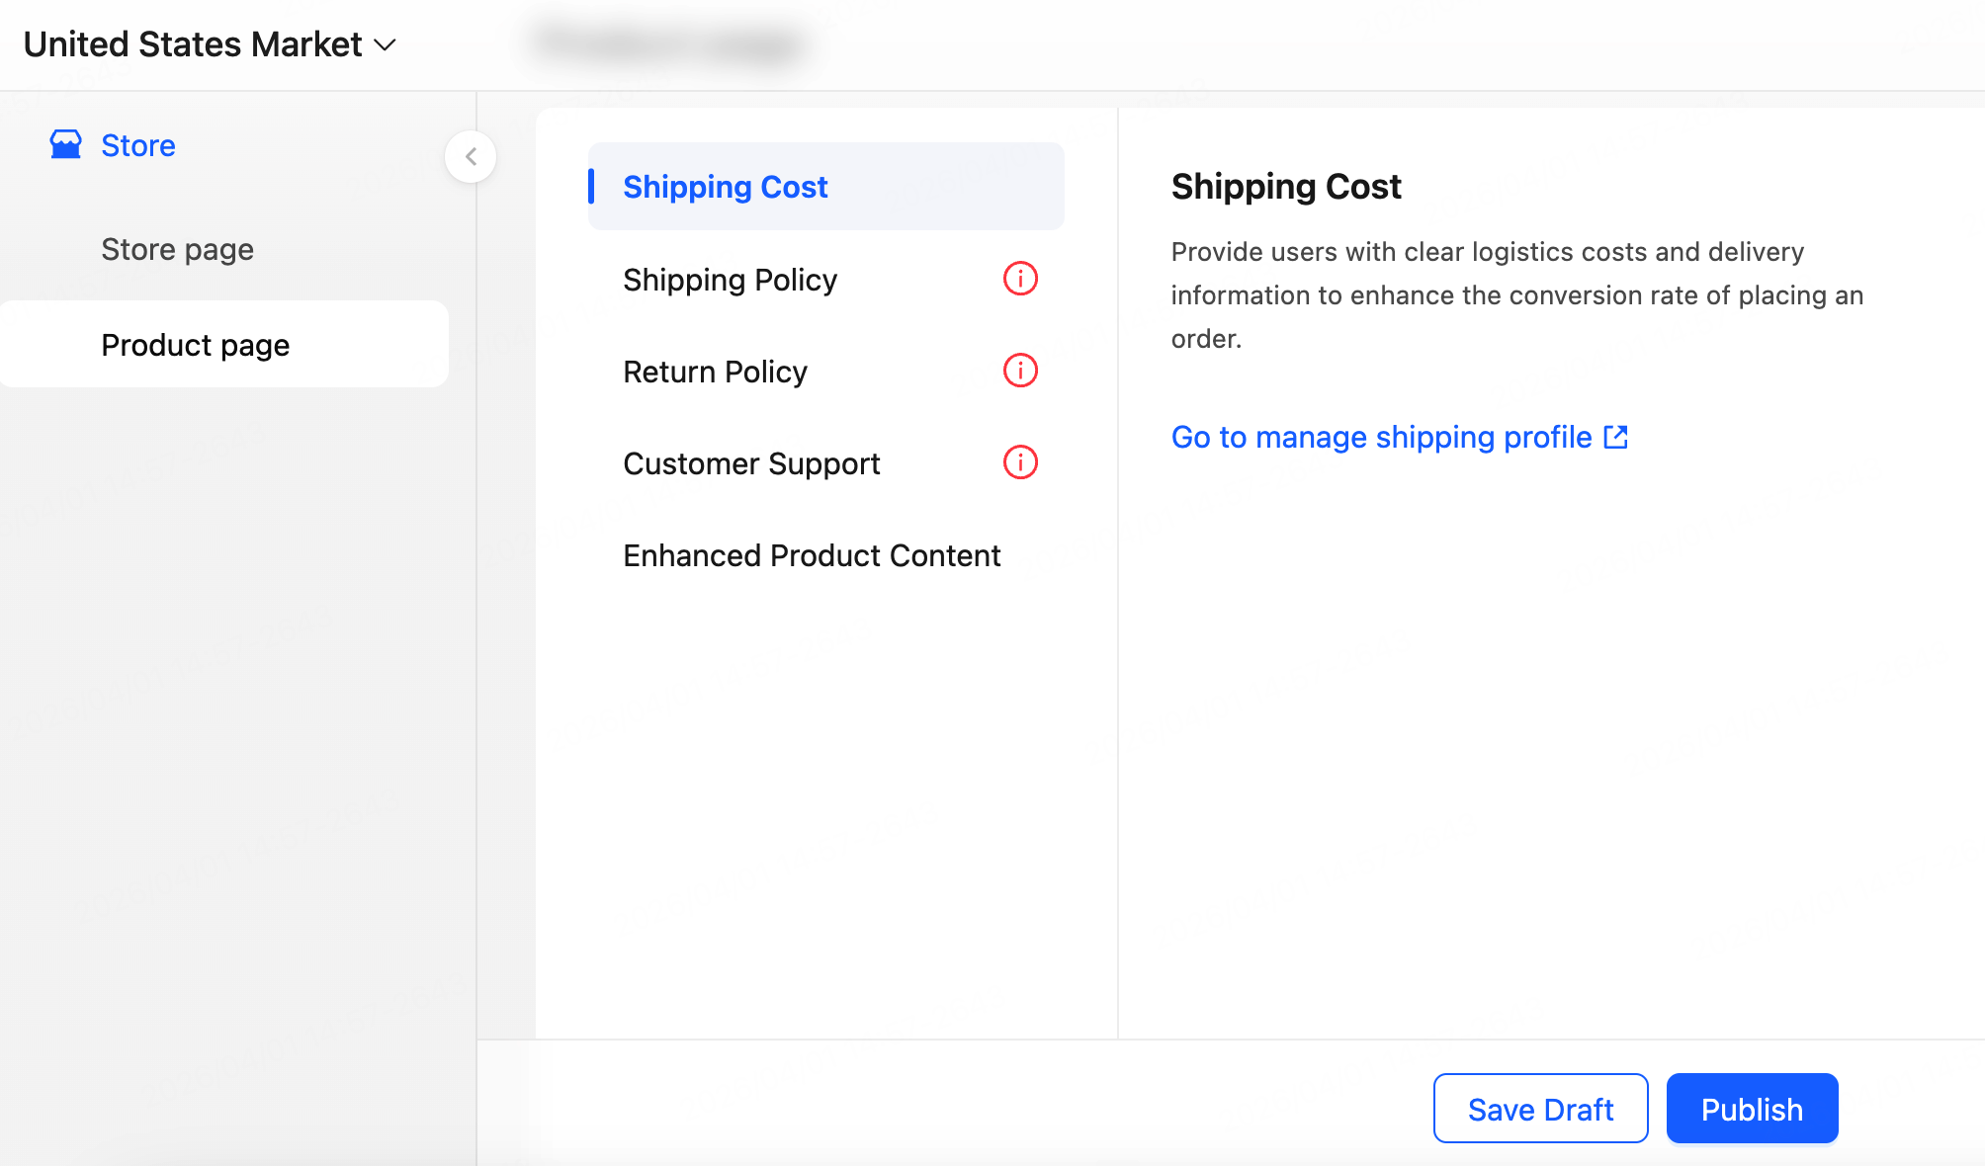This screenshot has width=1985, height=1166.
Task: Click chevron arrow next to market name
Action: (x=387, y=44)
